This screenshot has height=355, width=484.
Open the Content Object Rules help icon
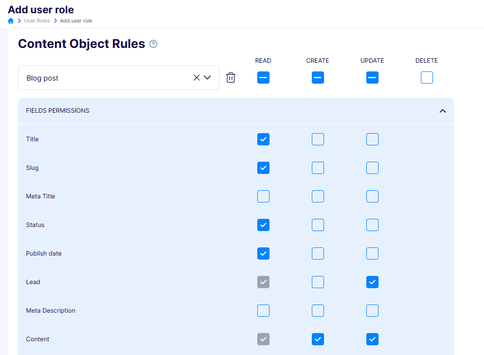153,44
